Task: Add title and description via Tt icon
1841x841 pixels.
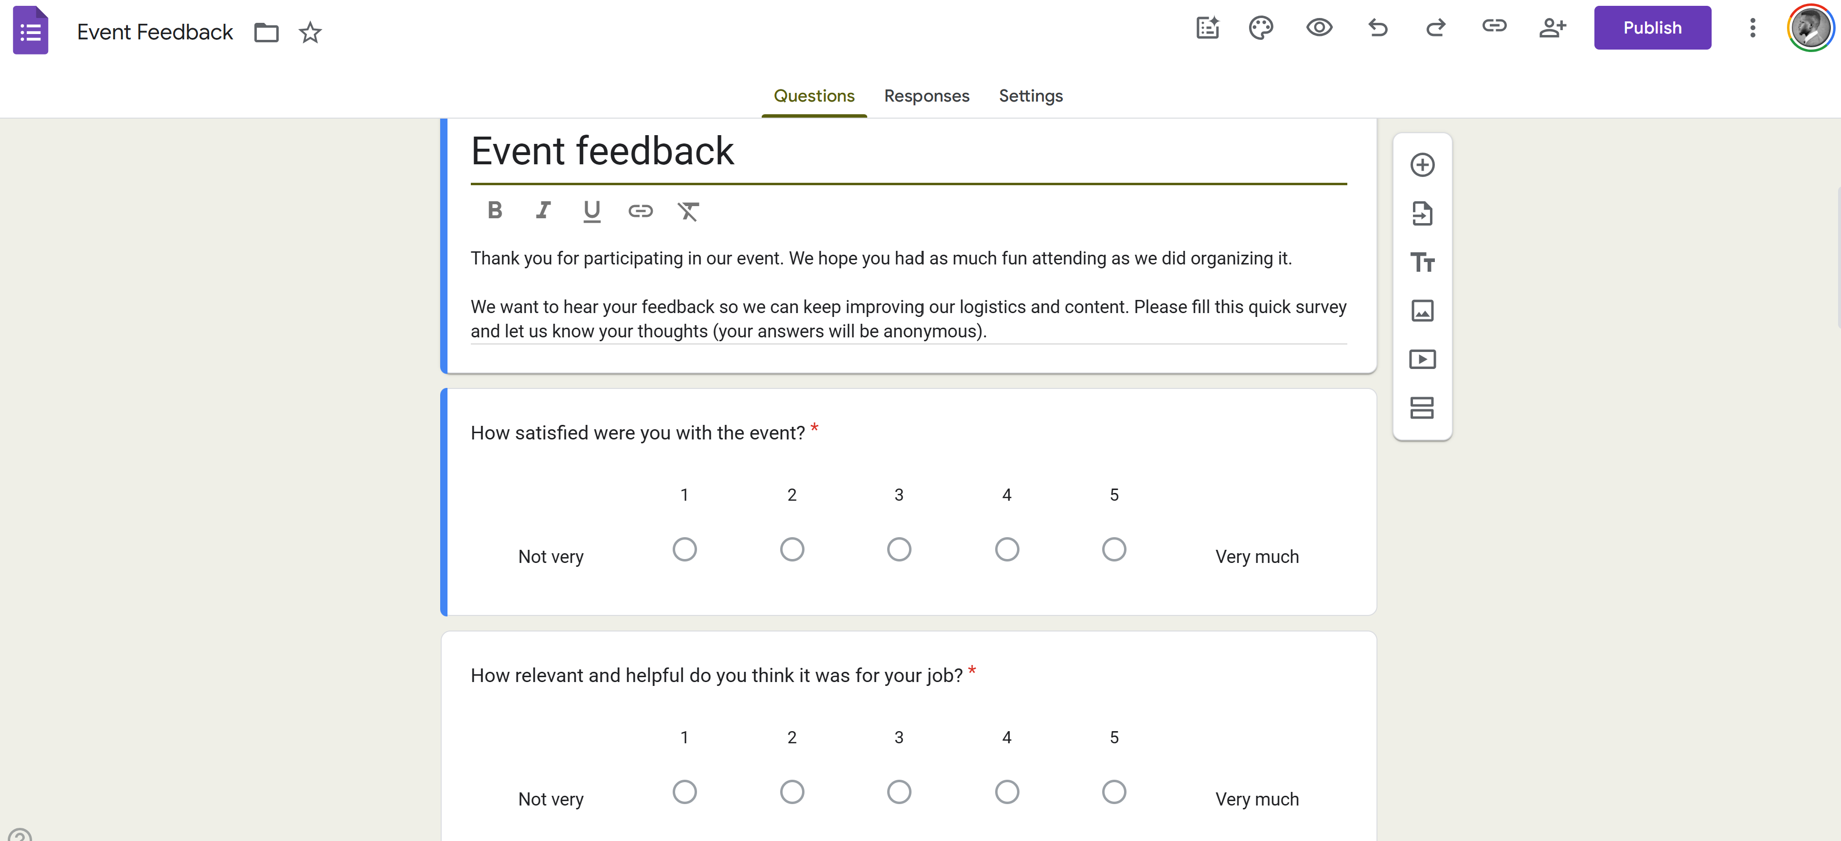Action: click(1422, 262)
